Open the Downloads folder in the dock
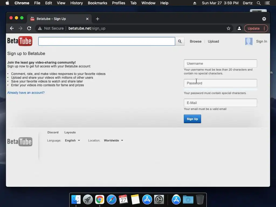 188,200
